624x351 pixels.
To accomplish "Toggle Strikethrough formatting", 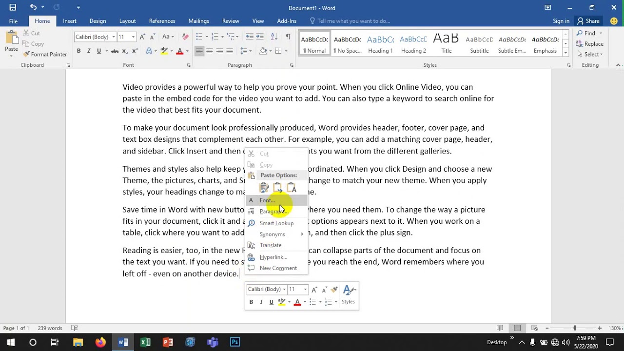I will click(115, 51).
